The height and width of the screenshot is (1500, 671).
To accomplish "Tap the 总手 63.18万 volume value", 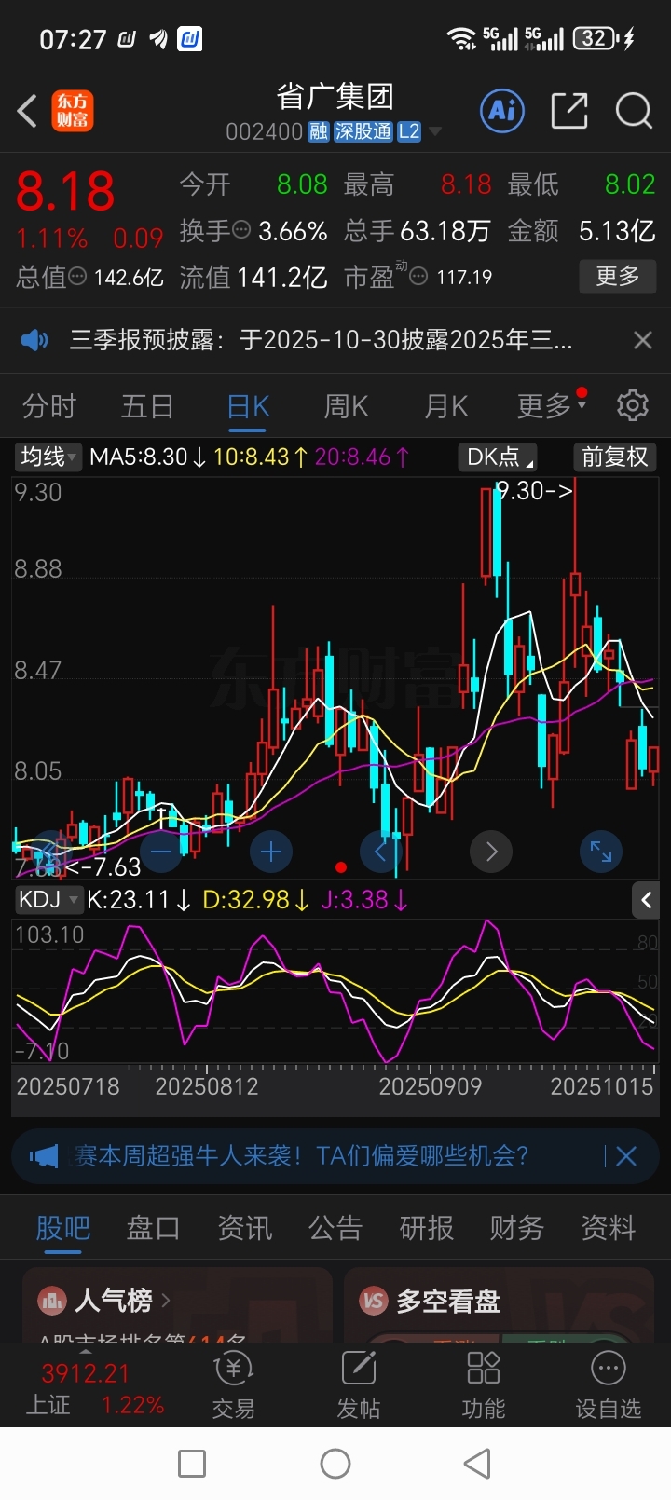I will click(417, 230).
